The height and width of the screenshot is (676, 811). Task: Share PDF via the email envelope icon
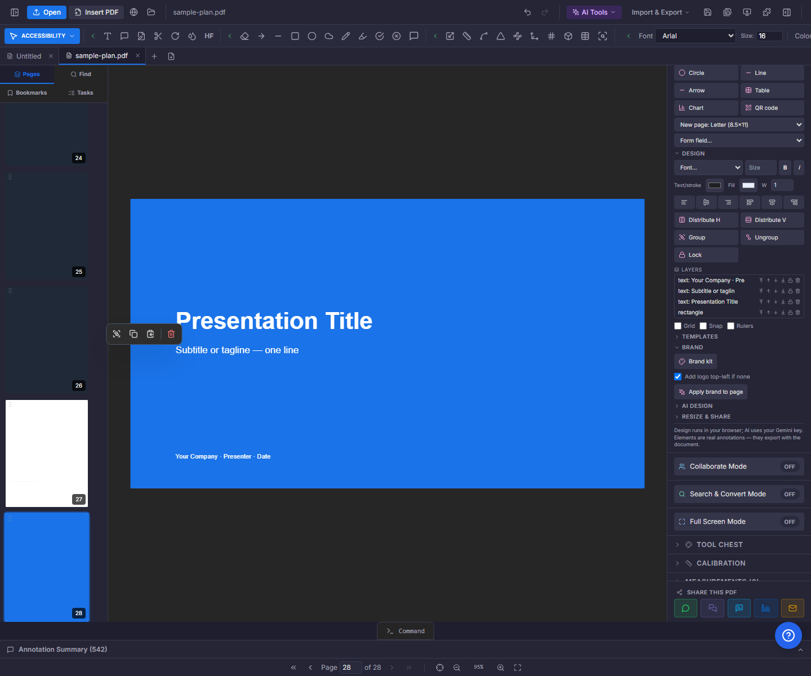(792, 608)
